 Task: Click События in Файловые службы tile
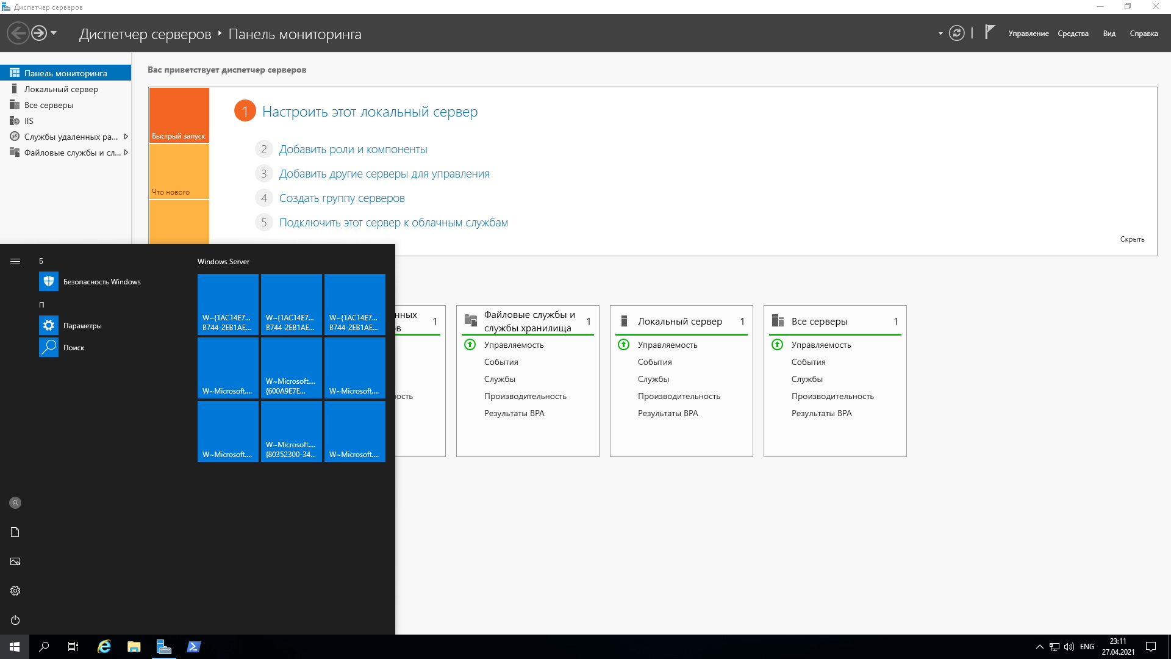501,362
